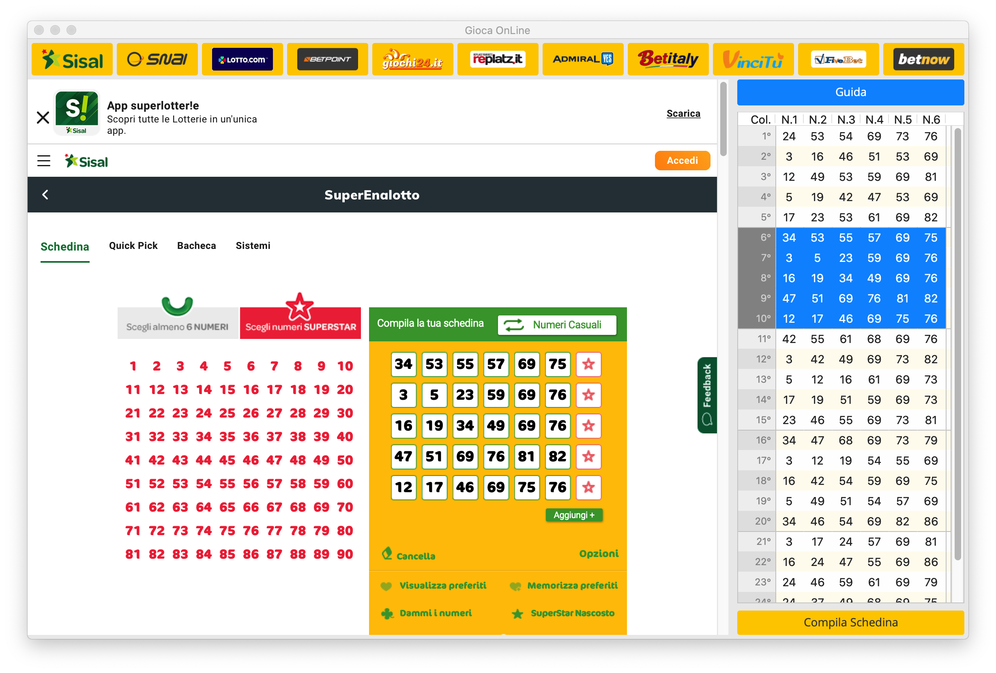Open the hamburger menu next to Sisal logo
Viewport: 996px width, 673px height.
click(44, 160)
